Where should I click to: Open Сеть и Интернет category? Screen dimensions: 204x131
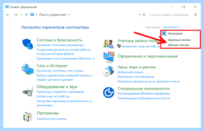[52, 66]
